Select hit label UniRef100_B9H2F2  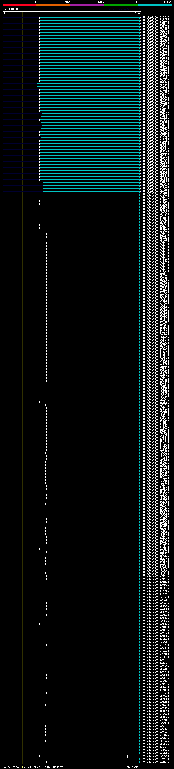click(156, 38)
